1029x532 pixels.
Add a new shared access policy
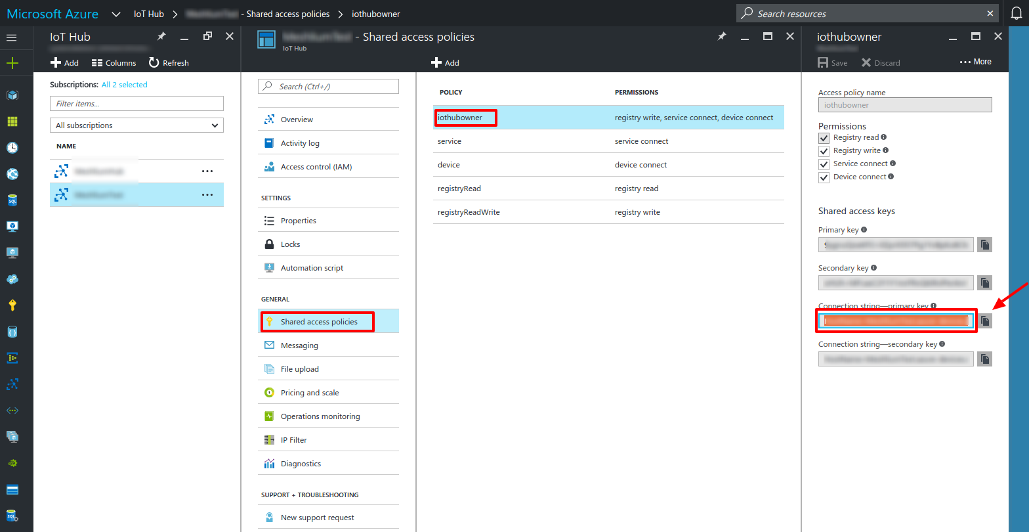[445, 63]
